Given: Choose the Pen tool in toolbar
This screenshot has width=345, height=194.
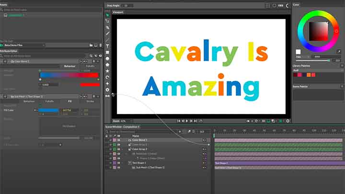Looking at the screenshot, I should (107, 27).
